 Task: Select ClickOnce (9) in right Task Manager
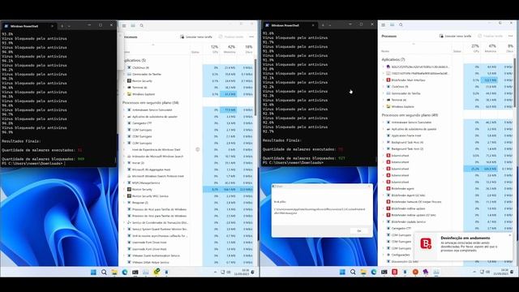tap(400, 87)
